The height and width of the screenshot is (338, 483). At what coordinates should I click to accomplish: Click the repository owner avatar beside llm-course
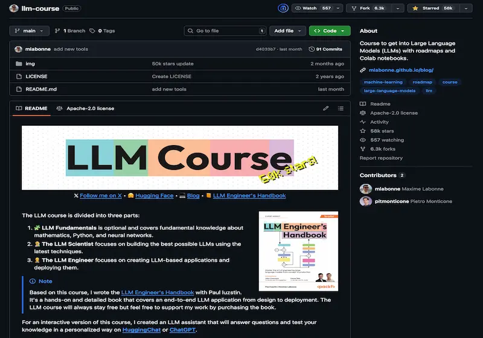[x=14, y=8]
